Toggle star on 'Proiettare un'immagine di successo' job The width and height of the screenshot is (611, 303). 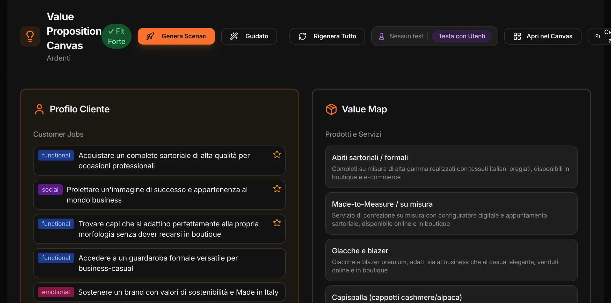(277, 189)
